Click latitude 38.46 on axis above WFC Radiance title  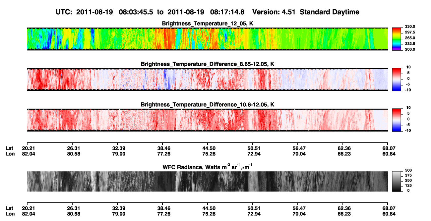click(162, 148)
